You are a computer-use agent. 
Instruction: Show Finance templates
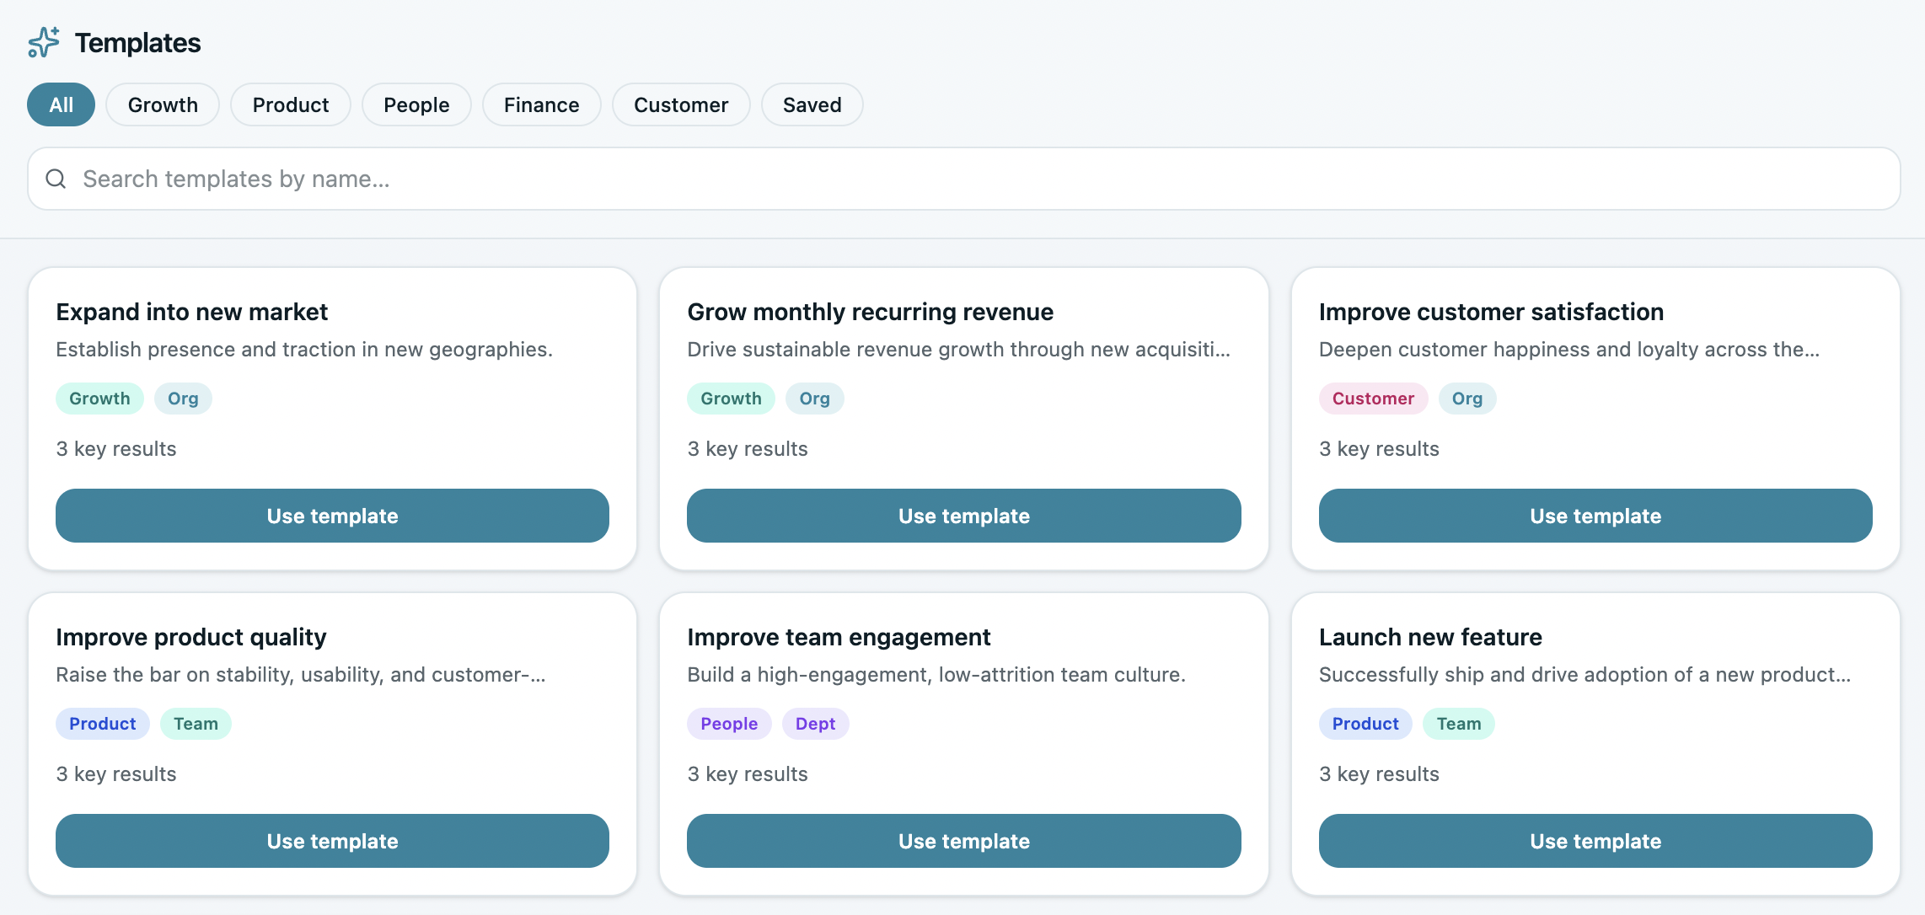point(542,104)
